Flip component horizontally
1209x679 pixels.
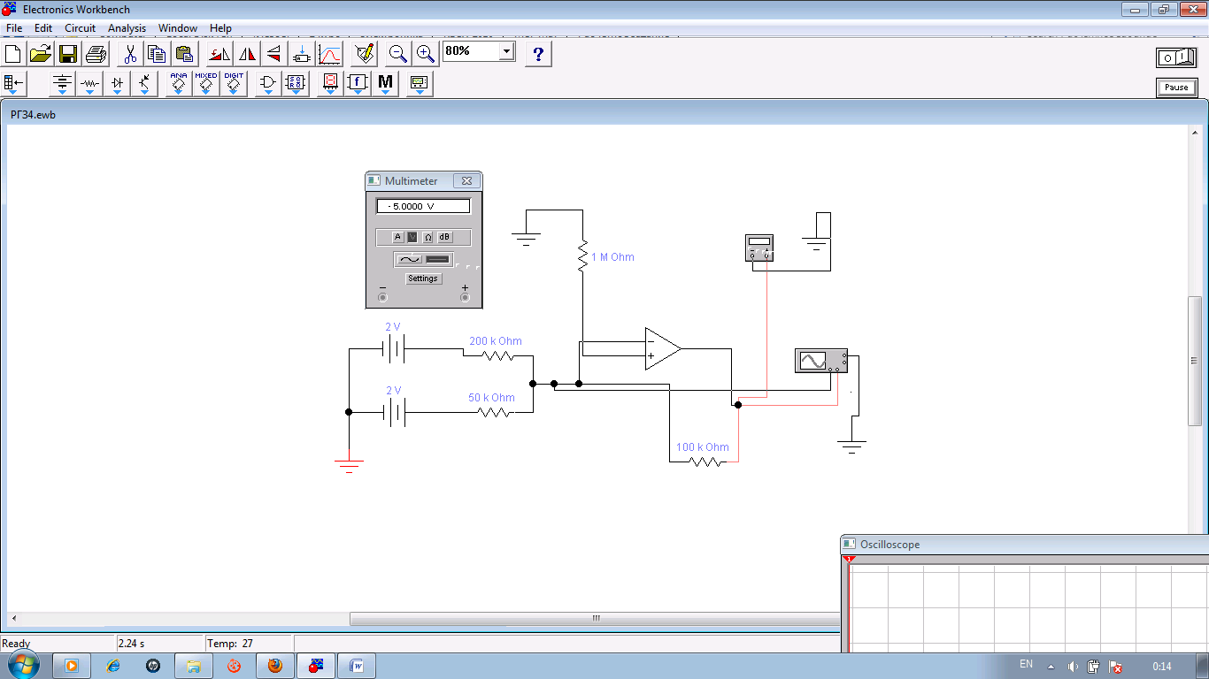pos(246,54)
